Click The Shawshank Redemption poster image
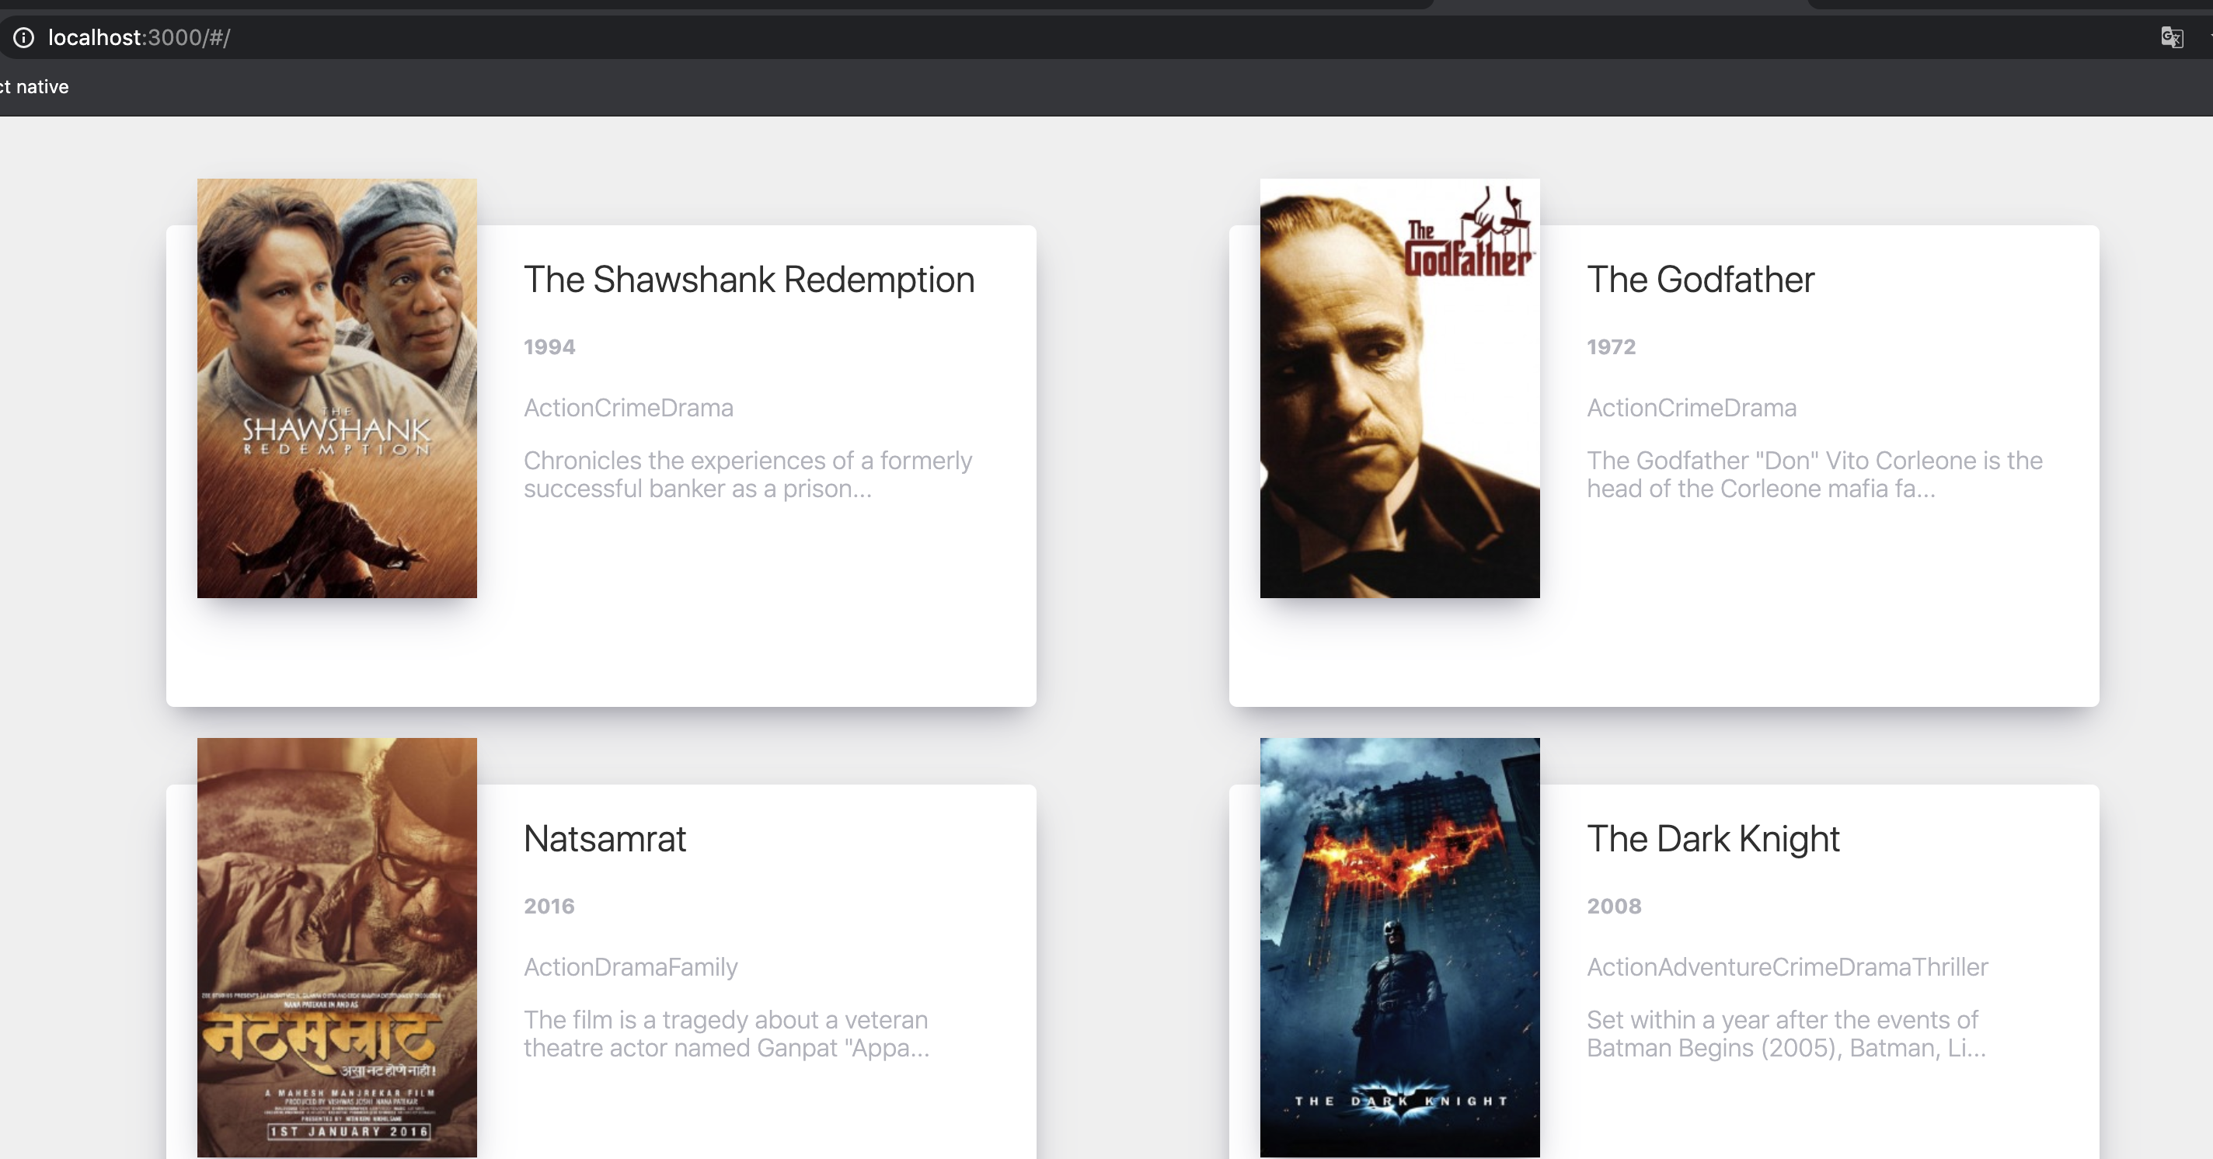This screenshot has height=1159, width=2213. click(x=336, y=388)
